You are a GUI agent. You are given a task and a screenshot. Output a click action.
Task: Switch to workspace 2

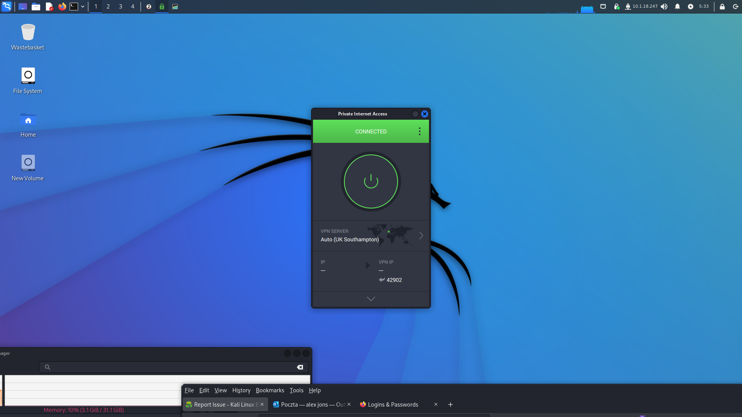[x=108, y=7]
